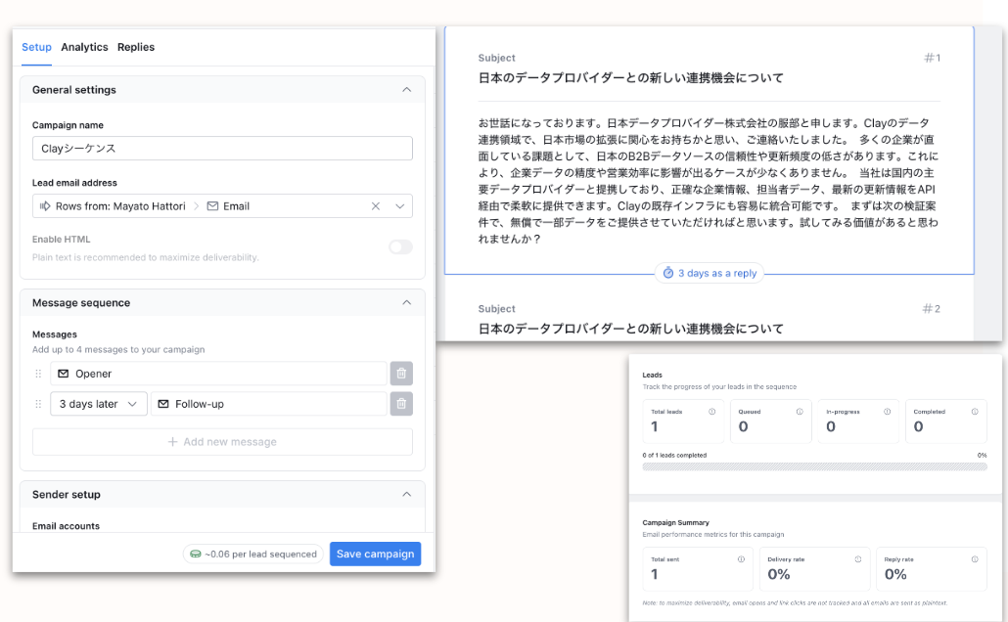
Task: Click info icon on Delivery rate card
Action: (x=857, y=559)
